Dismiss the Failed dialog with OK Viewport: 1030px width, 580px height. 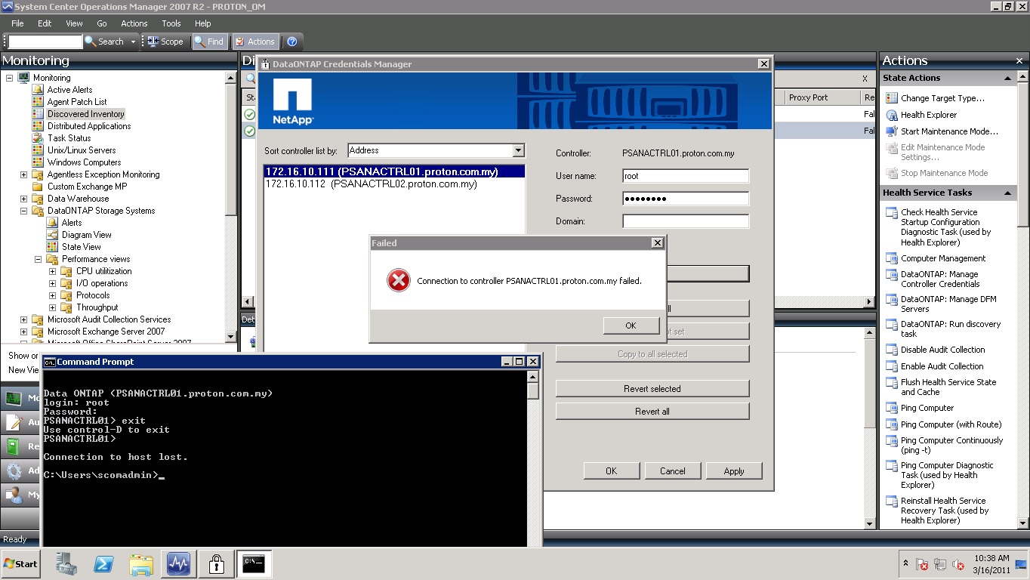click(x=631, y=325)
